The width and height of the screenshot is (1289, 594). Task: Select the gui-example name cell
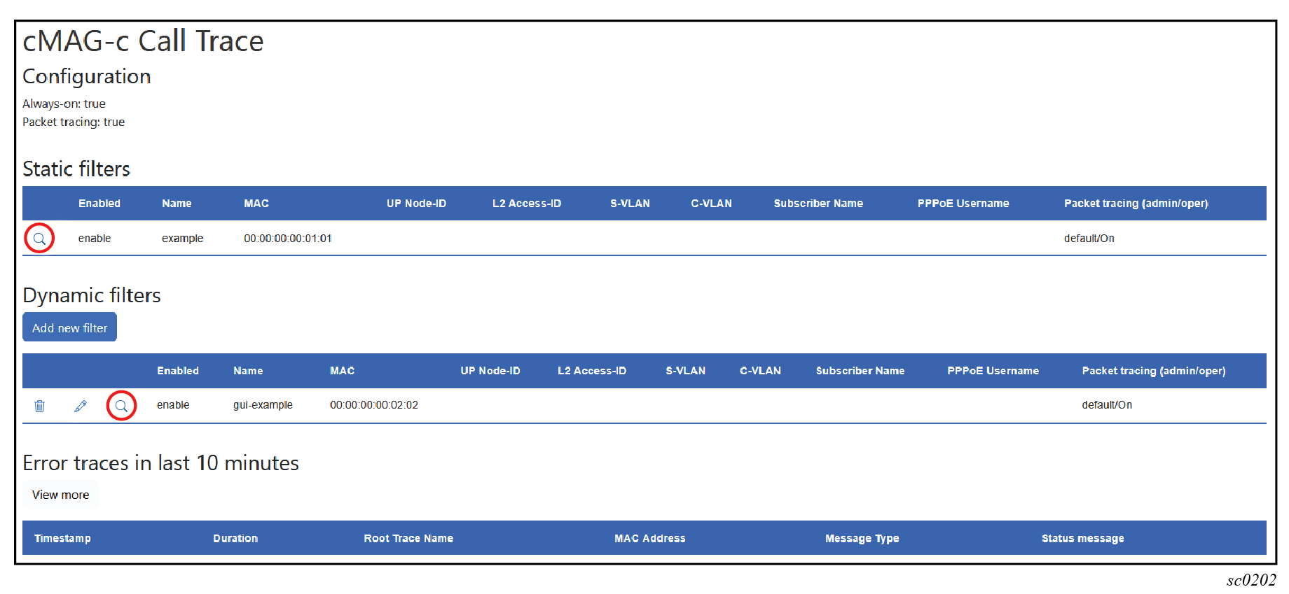[x=263, y=405]
